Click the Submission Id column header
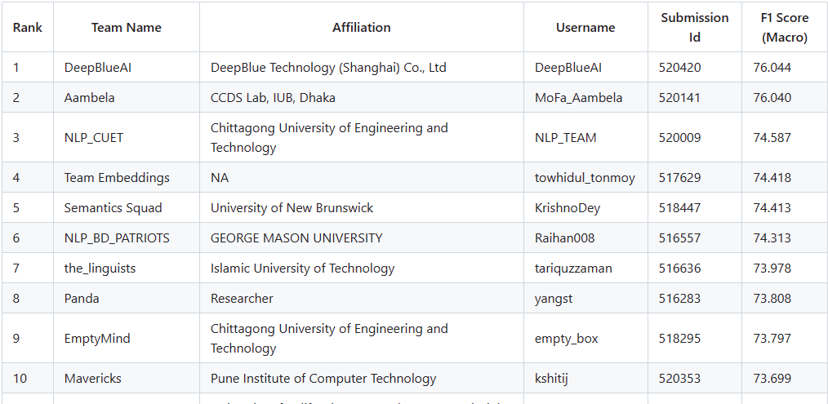The width and height of the screenshot is (828, 404). click(x=694, y=28)
